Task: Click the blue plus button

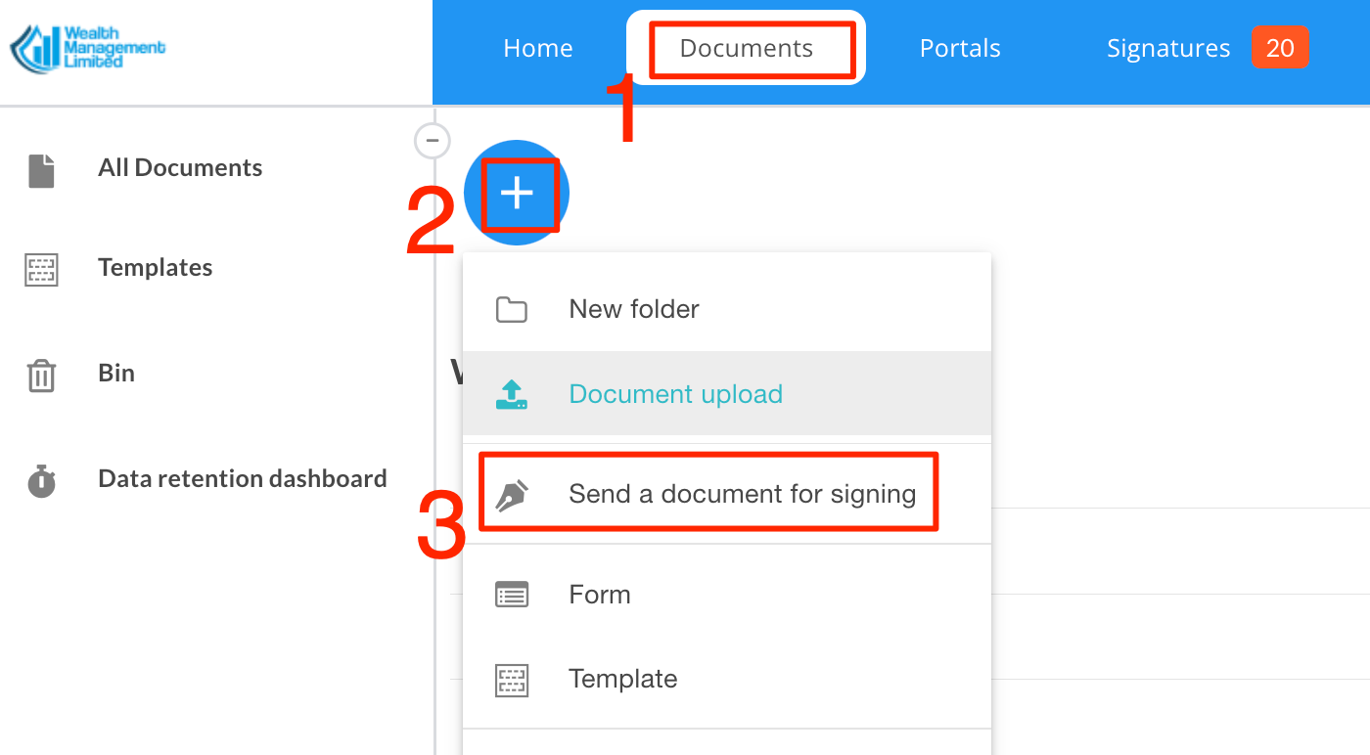Action: [516, 193]
